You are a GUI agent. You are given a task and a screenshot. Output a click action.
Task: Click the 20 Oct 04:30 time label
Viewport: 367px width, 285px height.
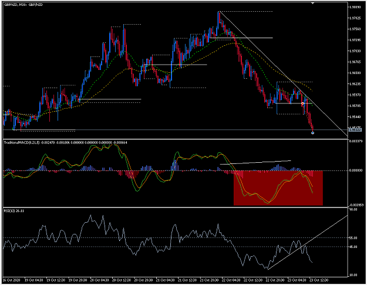pyautogui.click(x=99, y=280)
